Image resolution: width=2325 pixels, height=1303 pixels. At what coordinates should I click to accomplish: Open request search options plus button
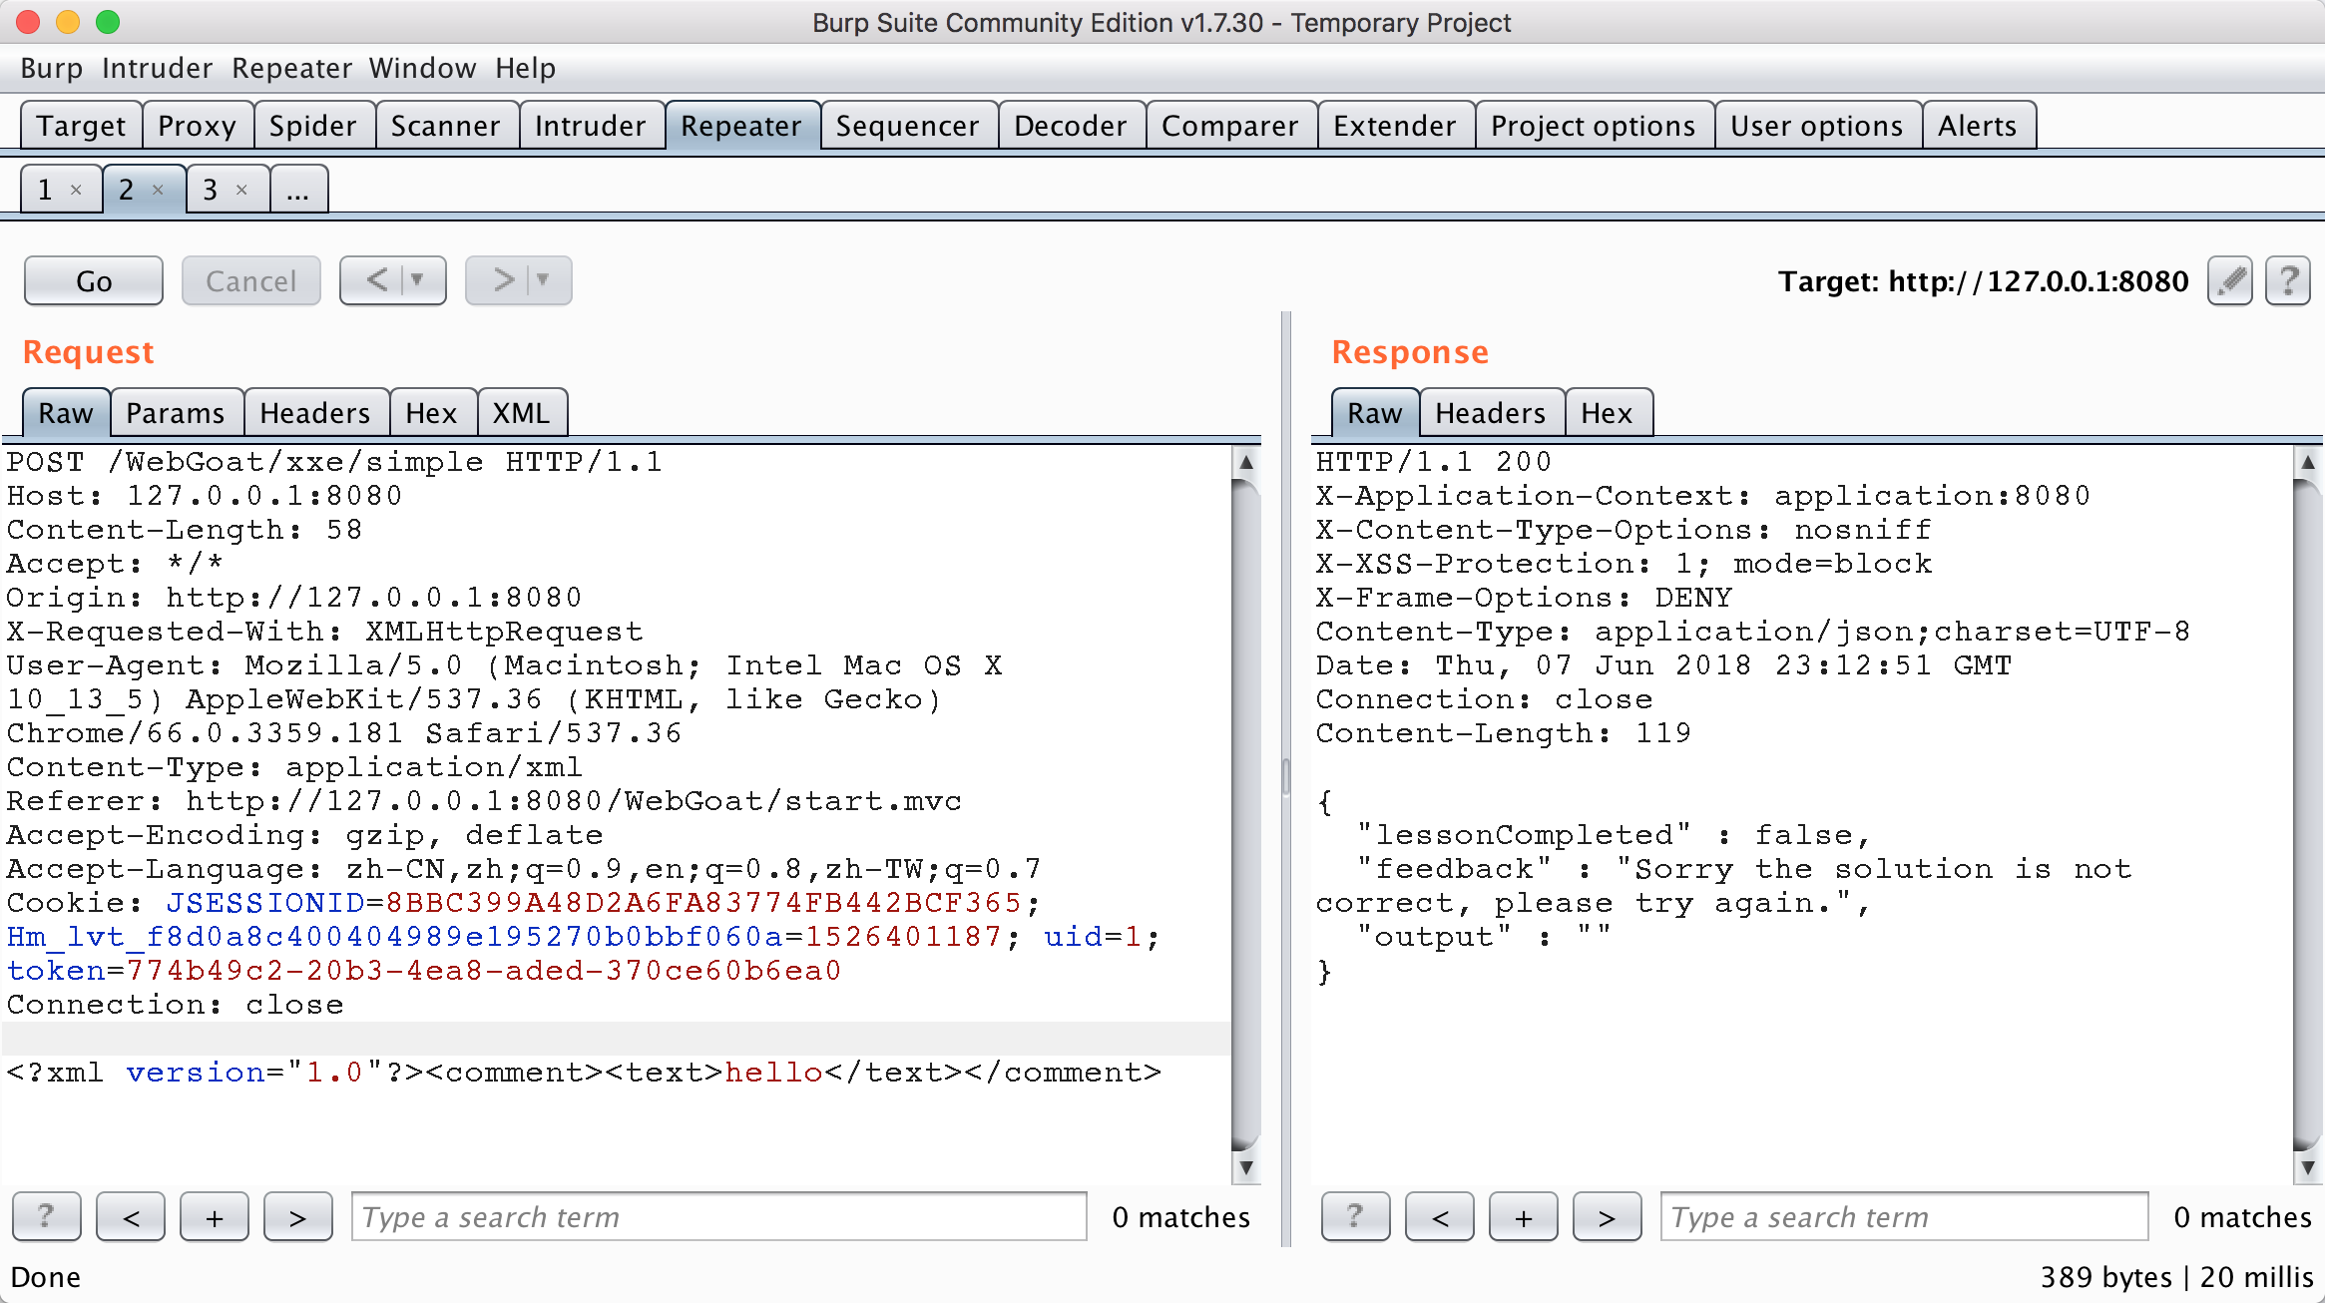[215, 1216]
